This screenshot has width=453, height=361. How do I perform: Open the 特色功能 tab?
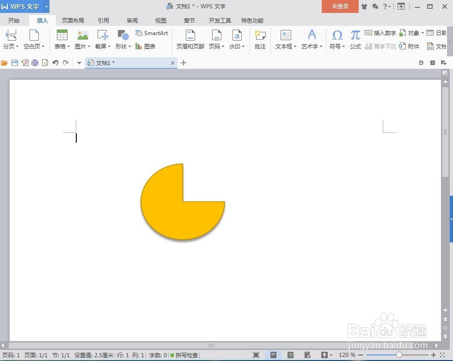252,20
